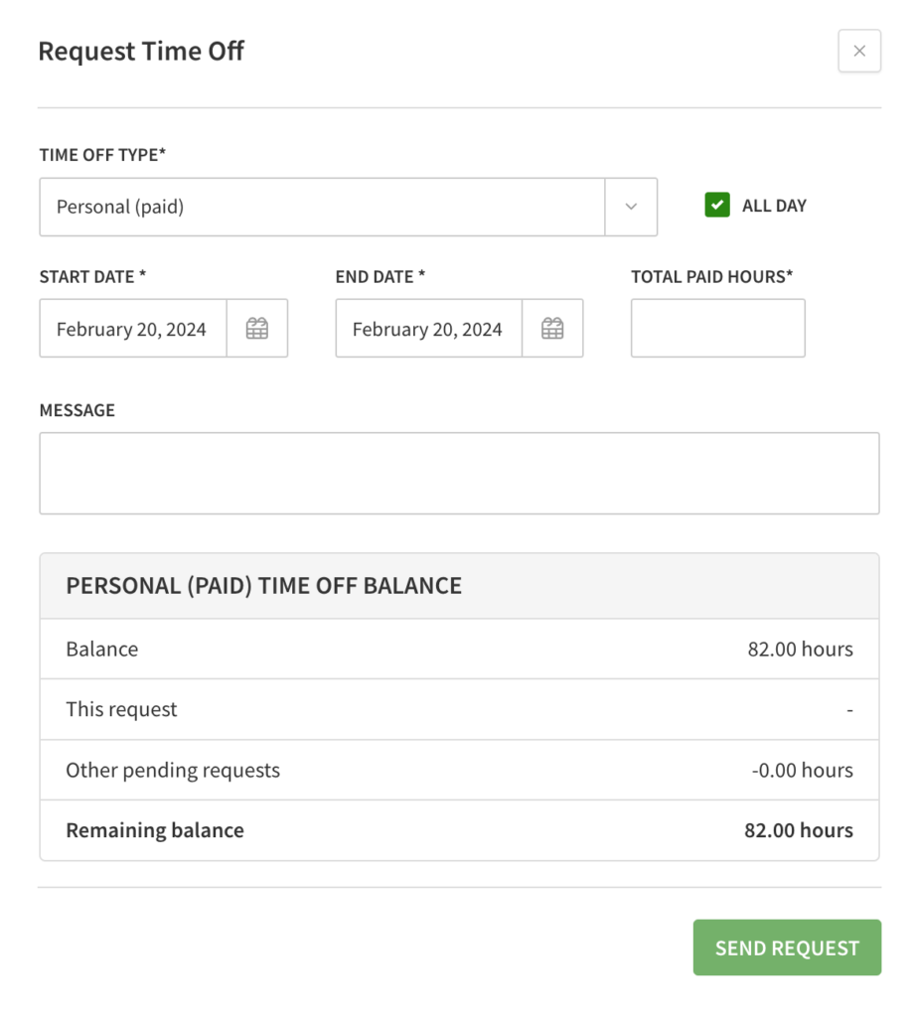Open the start date calendar picker

tap(257, 328)
